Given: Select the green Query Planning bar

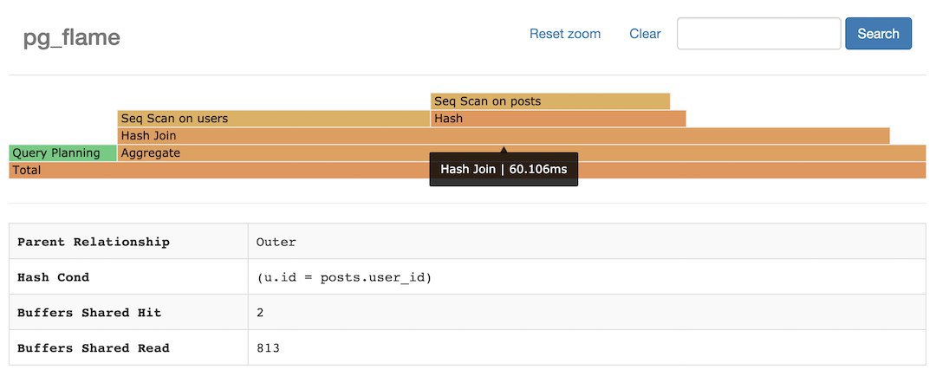Looking at the screenshot, I should click(x=62, y=153).
